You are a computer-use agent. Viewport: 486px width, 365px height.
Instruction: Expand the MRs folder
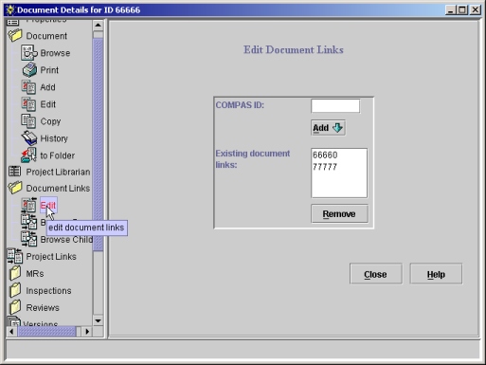click(x=15, y=273)
